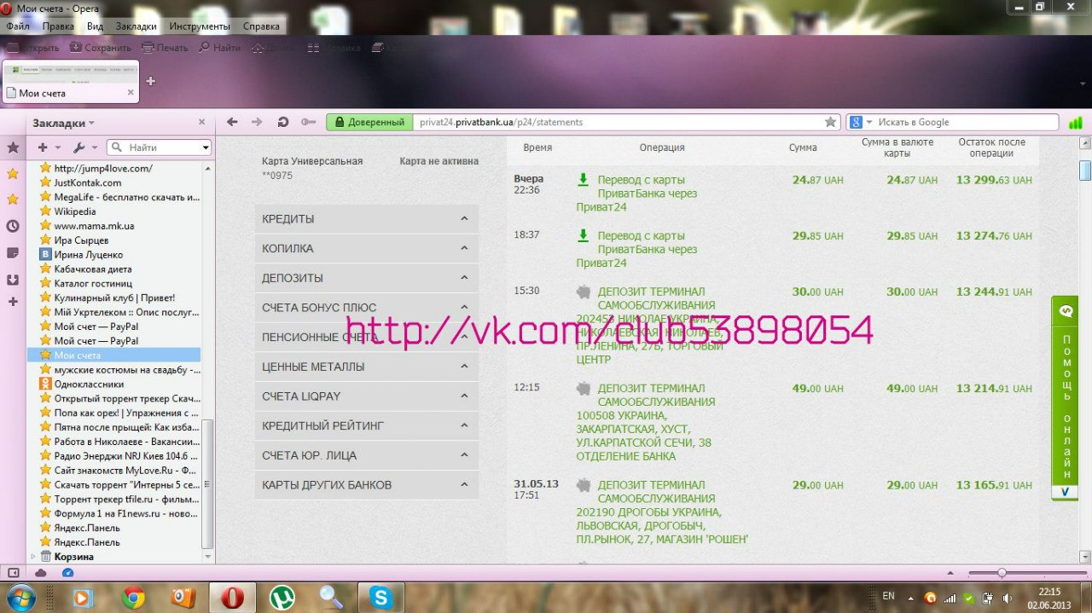Viewport: 1092px width, 613px height.
Task: Open the Закладки menu in the menu bar
Action: [136, 26]
